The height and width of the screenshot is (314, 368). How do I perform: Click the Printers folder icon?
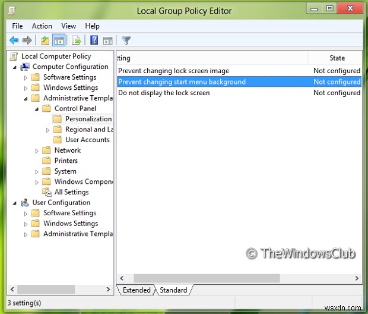pos(46,161)
